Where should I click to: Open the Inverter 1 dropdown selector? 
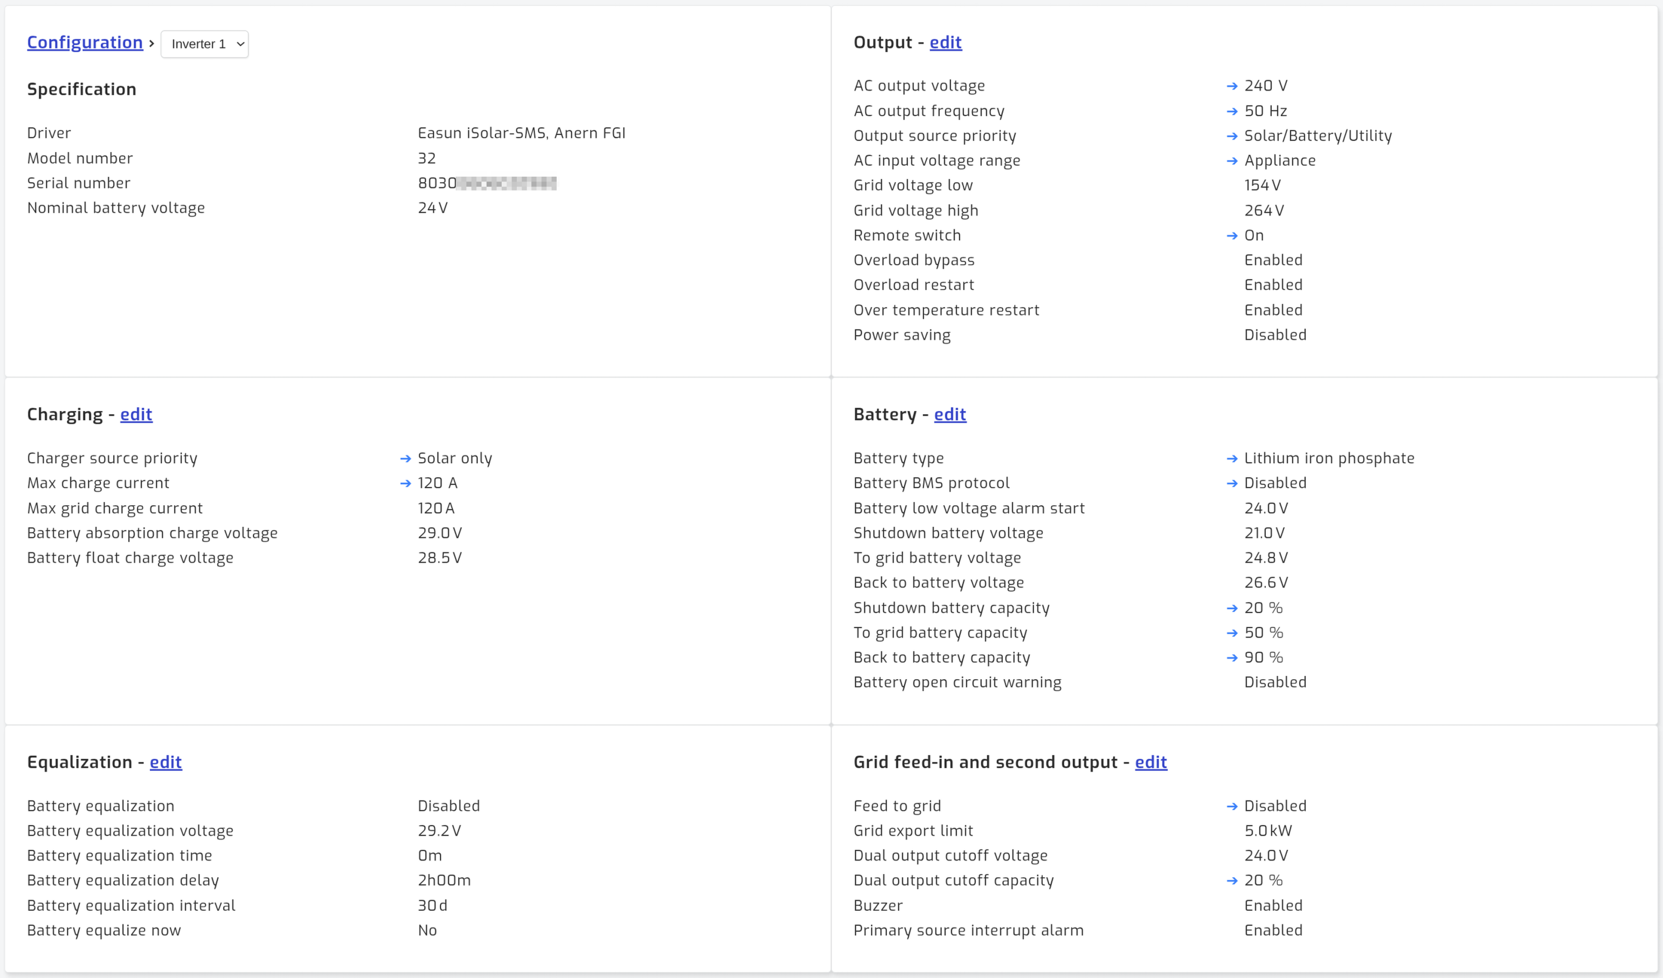205,44
